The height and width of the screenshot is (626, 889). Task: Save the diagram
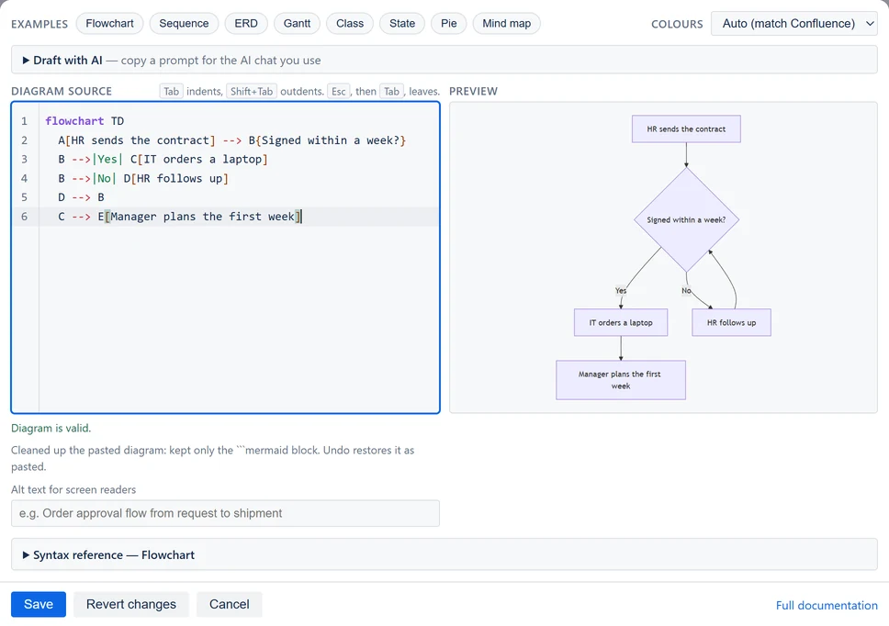point(39,605)
